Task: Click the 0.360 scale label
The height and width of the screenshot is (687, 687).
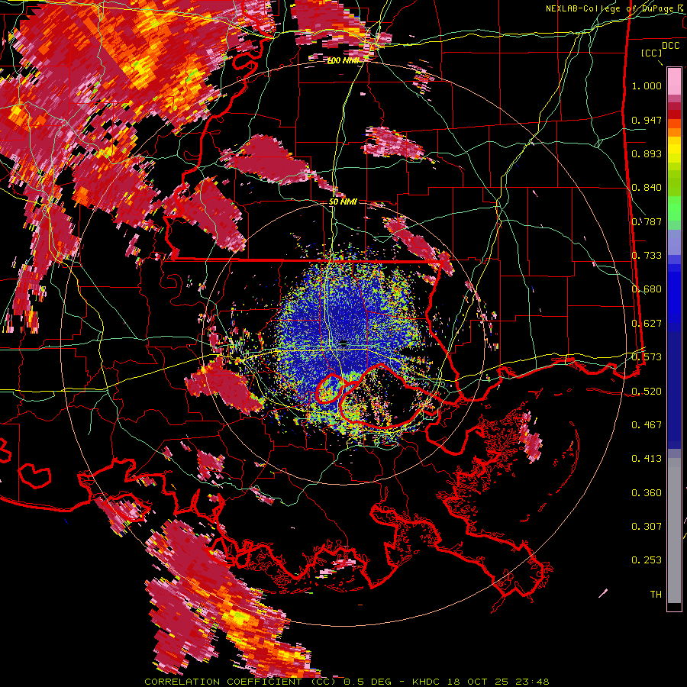Action: pos(647,492)
